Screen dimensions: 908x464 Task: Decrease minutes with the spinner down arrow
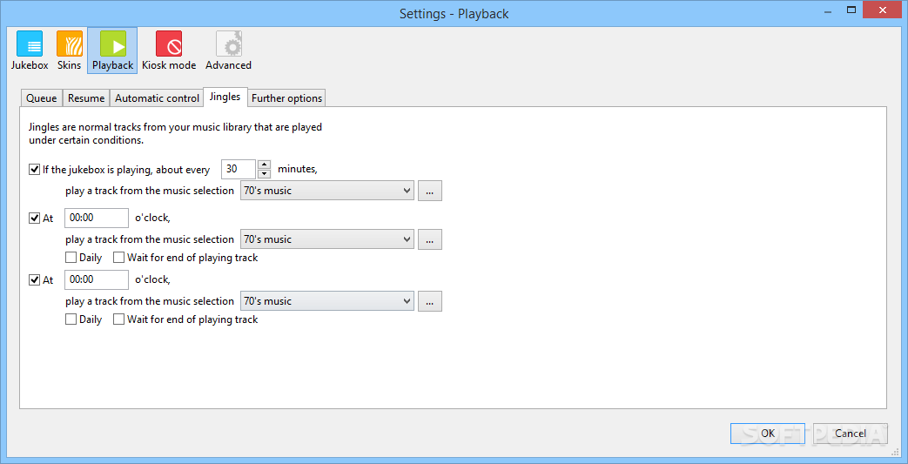pos(264,174)
